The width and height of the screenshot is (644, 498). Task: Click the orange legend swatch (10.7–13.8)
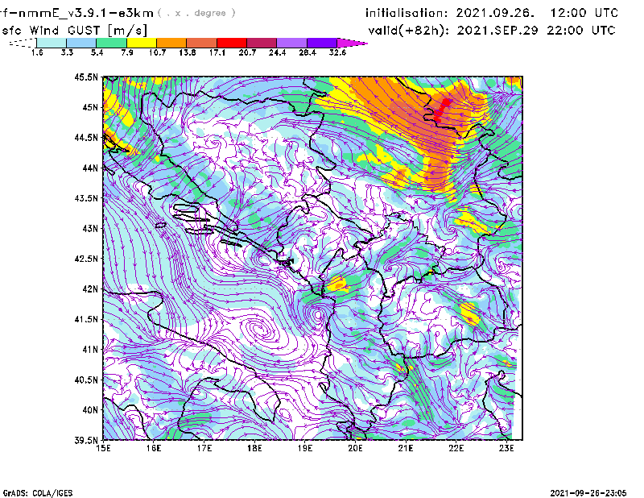171,43
